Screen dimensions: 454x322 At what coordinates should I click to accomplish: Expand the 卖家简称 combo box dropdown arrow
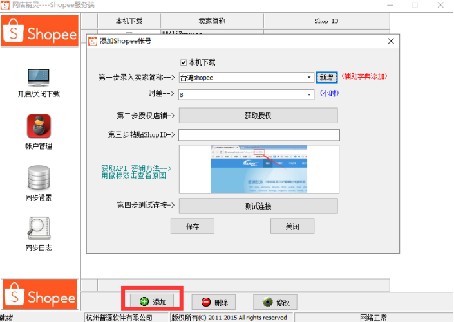tap(309, 78)
